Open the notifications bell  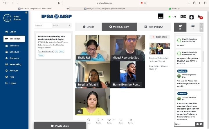(200, 17)
